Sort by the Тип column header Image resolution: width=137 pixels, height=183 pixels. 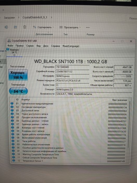pos(66,34)
